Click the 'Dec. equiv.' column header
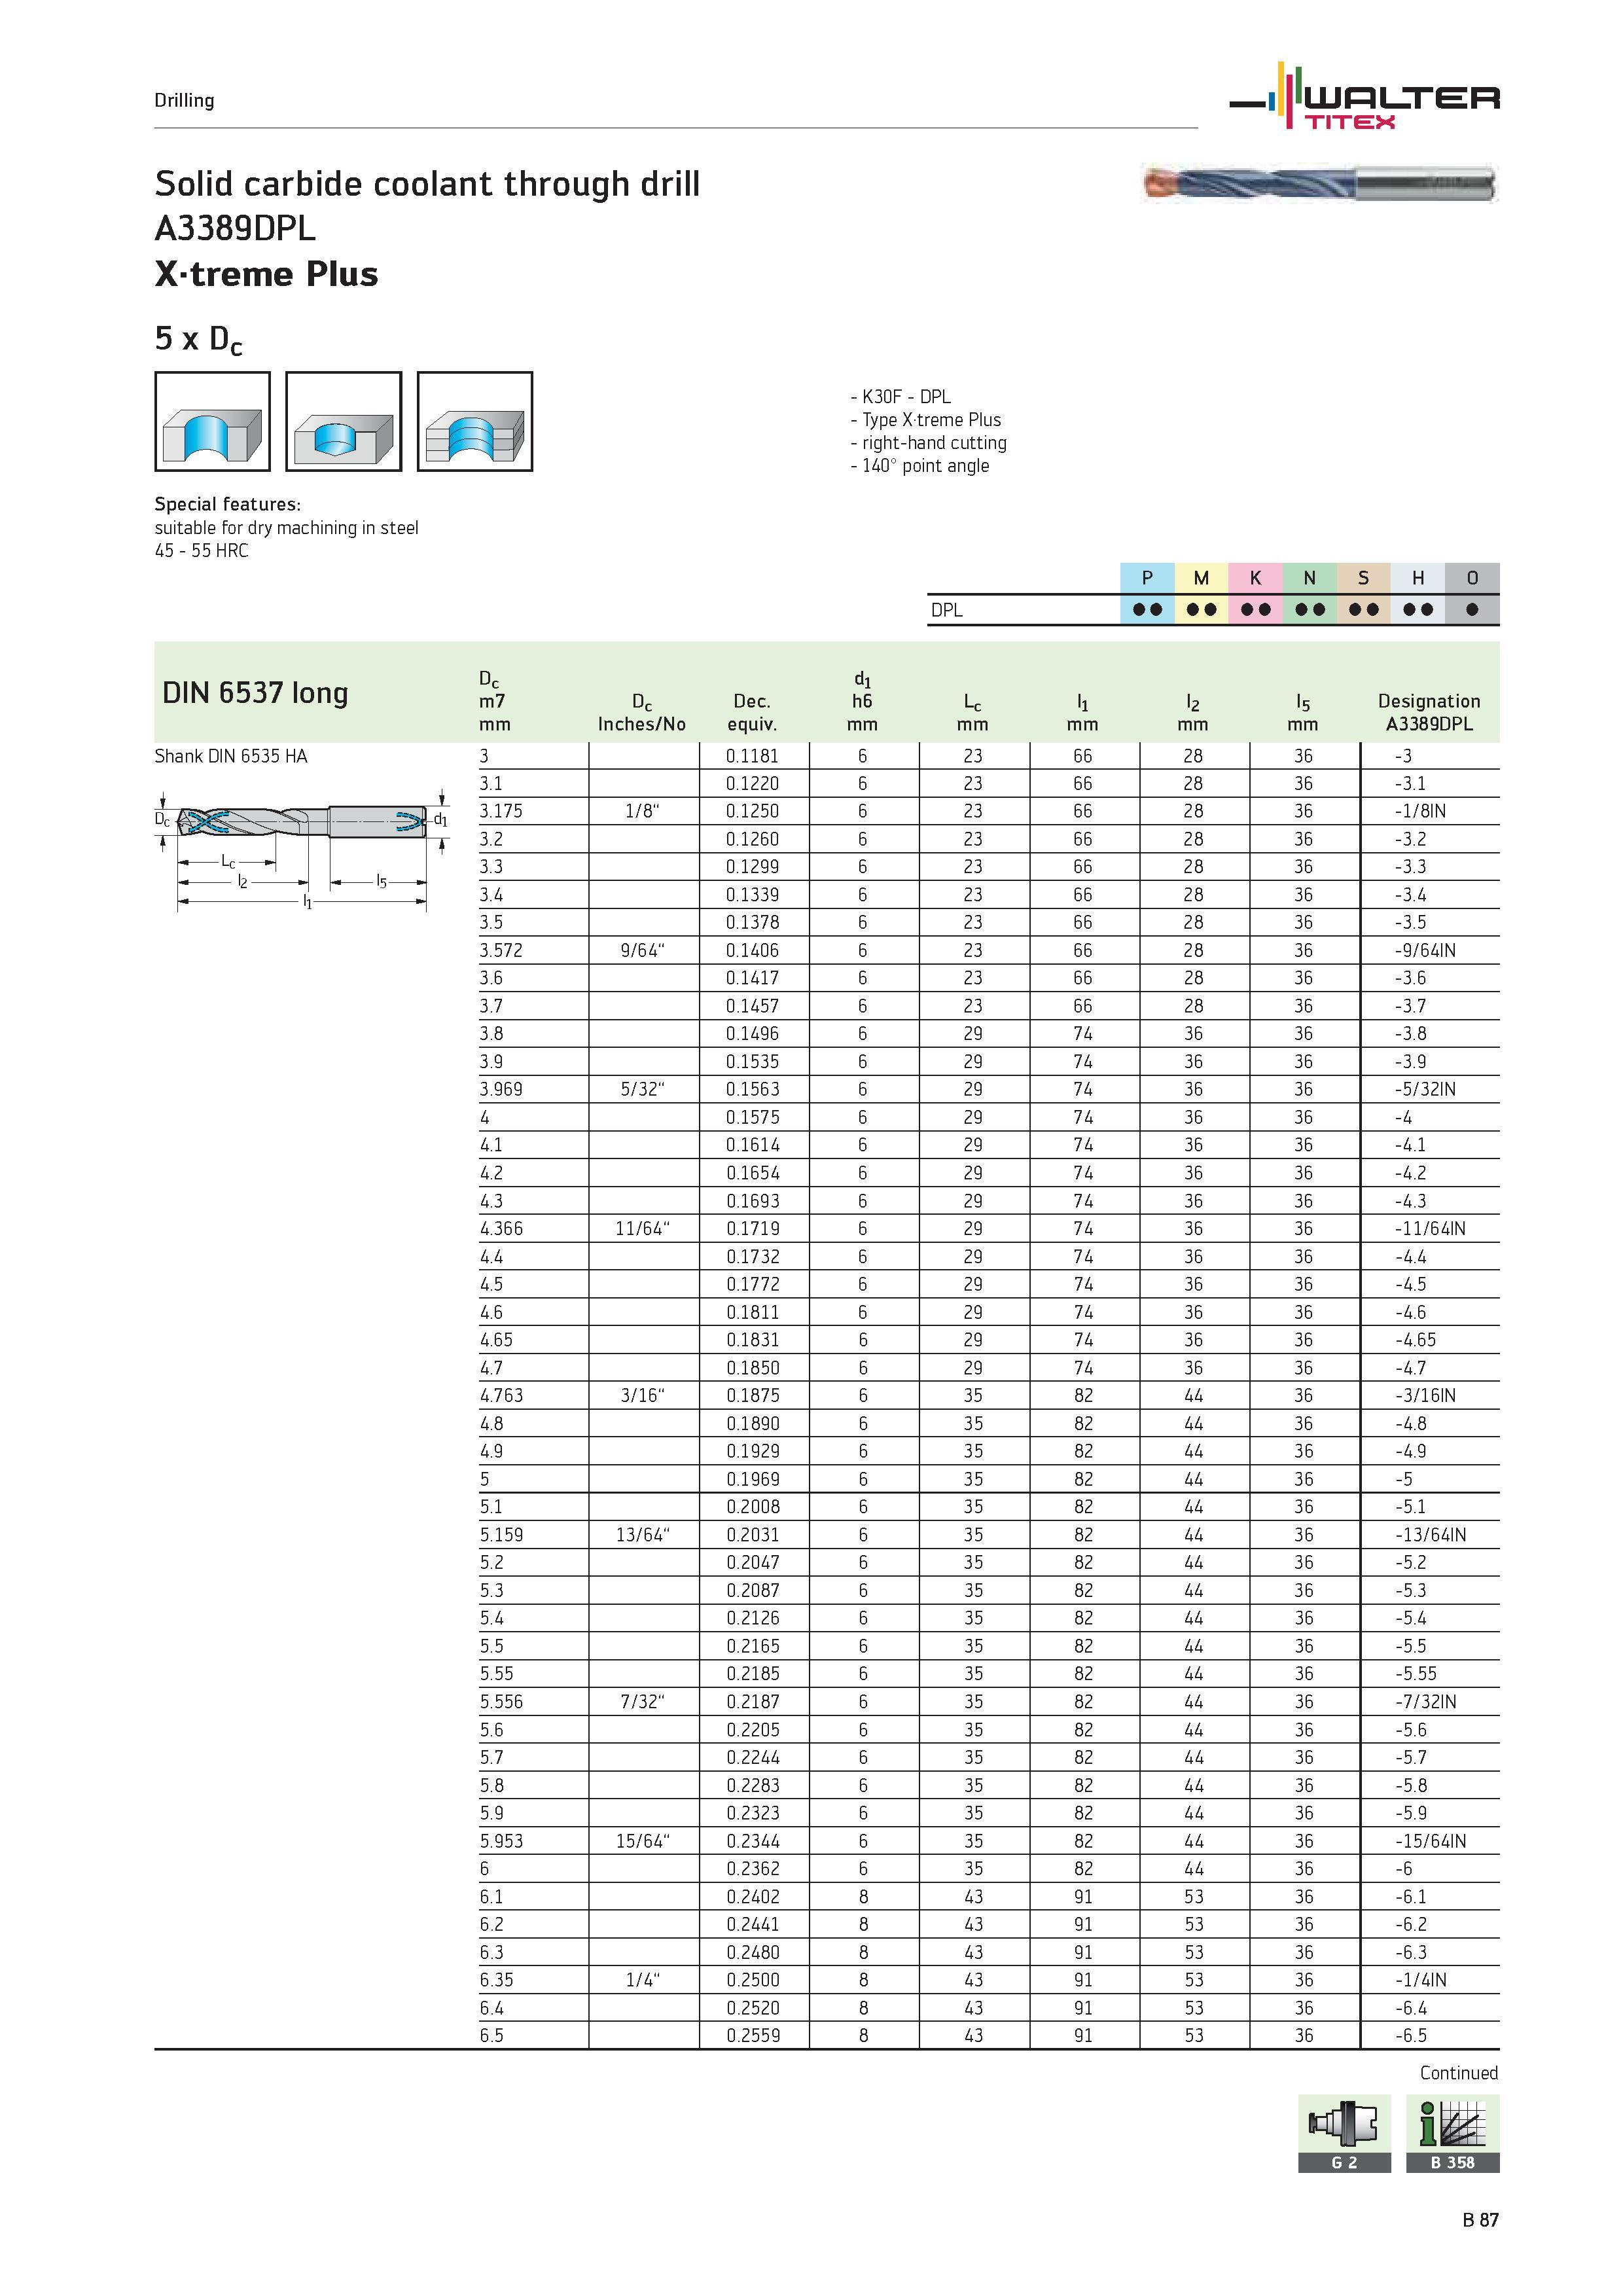 (752, 712)
